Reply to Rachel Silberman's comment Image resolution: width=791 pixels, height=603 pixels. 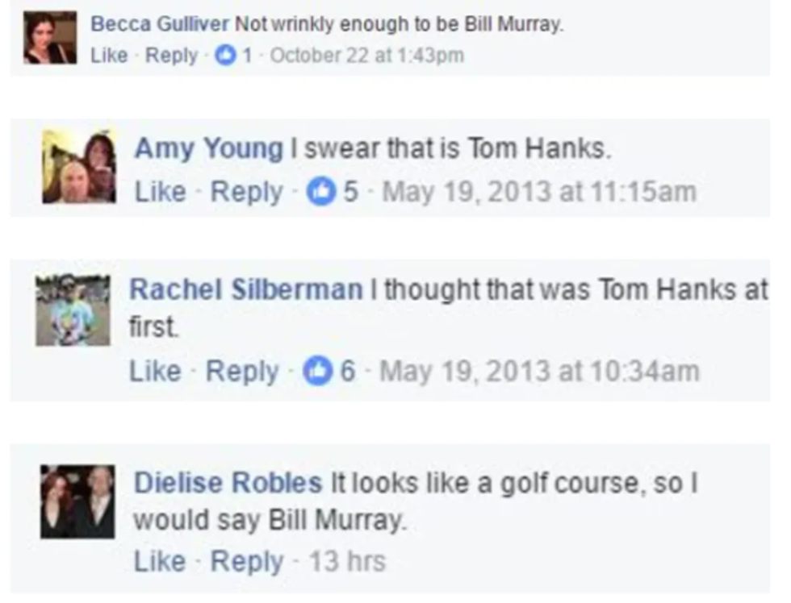coord(241,372)
